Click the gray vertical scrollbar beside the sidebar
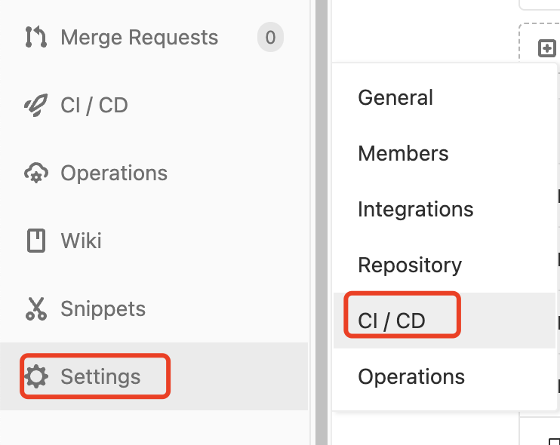The height and width of the screenshot is (445, 560). [322, 226]
